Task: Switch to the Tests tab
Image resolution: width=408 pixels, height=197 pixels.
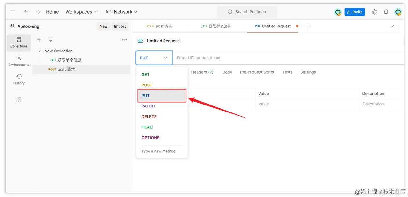Action: click(x=287, y=72)
